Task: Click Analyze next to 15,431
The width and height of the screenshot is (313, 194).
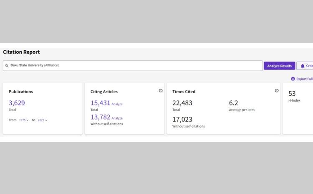Action: (x=117, y=104)
